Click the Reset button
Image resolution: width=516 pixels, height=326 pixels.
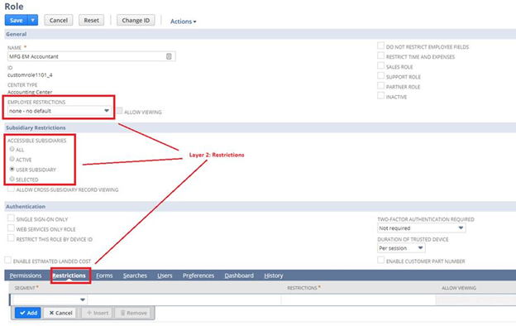coord(91,20)
